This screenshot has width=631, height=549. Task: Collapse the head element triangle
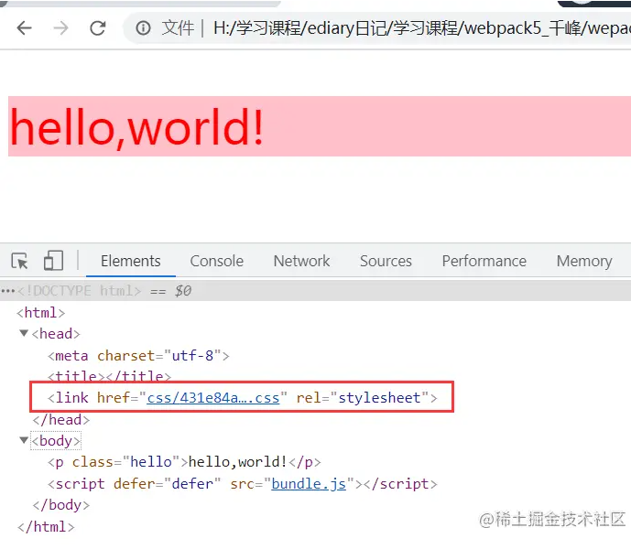24,333
